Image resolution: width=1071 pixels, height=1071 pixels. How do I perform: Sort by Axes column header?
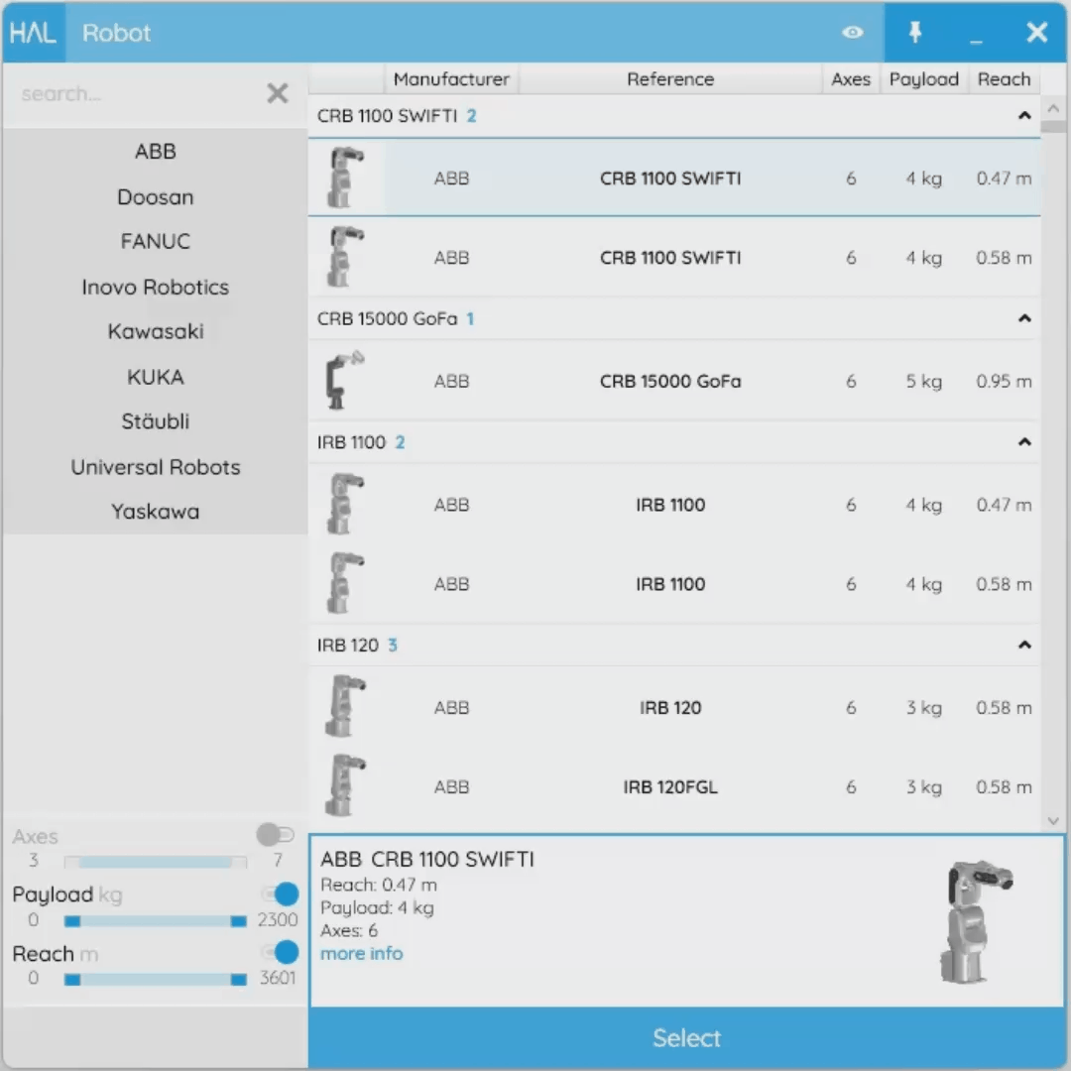pyautogui.click(x=851, y=79)
